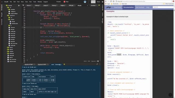Open the Debugger right side panel

pos(103,21)
